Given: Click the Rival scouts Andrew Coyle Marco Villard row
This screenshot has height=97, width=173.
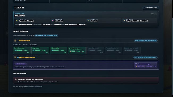Looking at the screenshot, I should [86, 81].
